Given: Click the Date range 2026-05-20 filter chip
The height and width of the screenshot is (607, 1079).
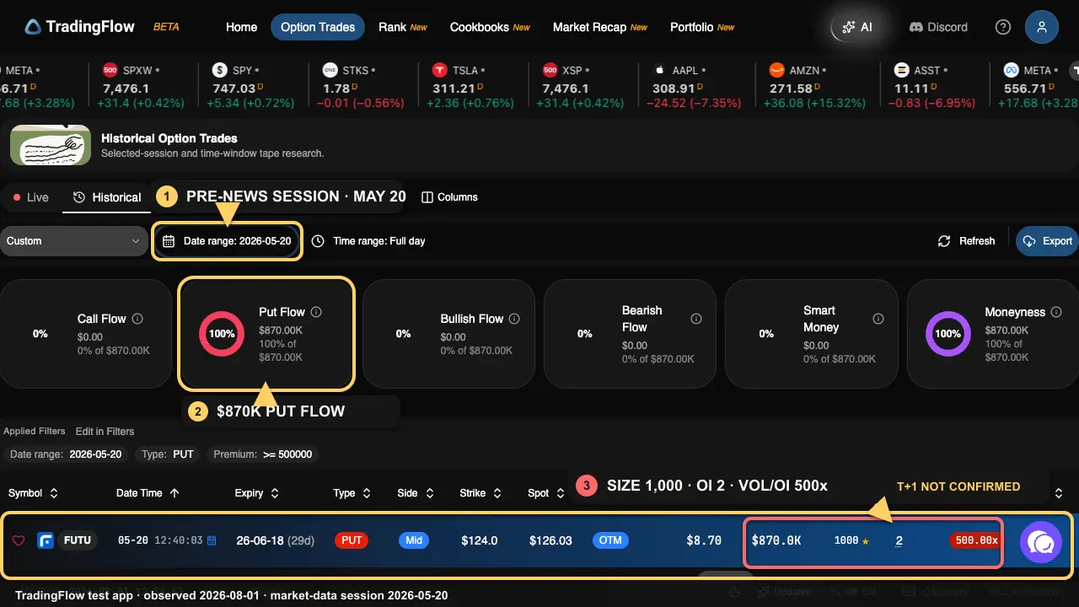Looking at the screenshot, I should coord(66,454).
